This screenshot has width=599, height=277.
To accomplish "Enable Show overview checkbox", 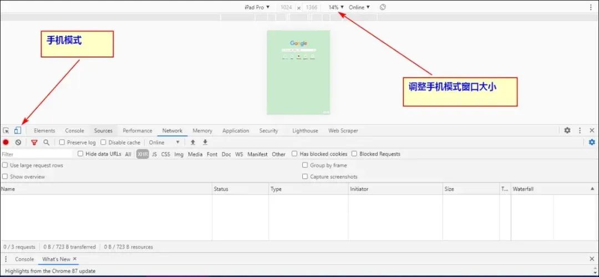I will 5,177.
